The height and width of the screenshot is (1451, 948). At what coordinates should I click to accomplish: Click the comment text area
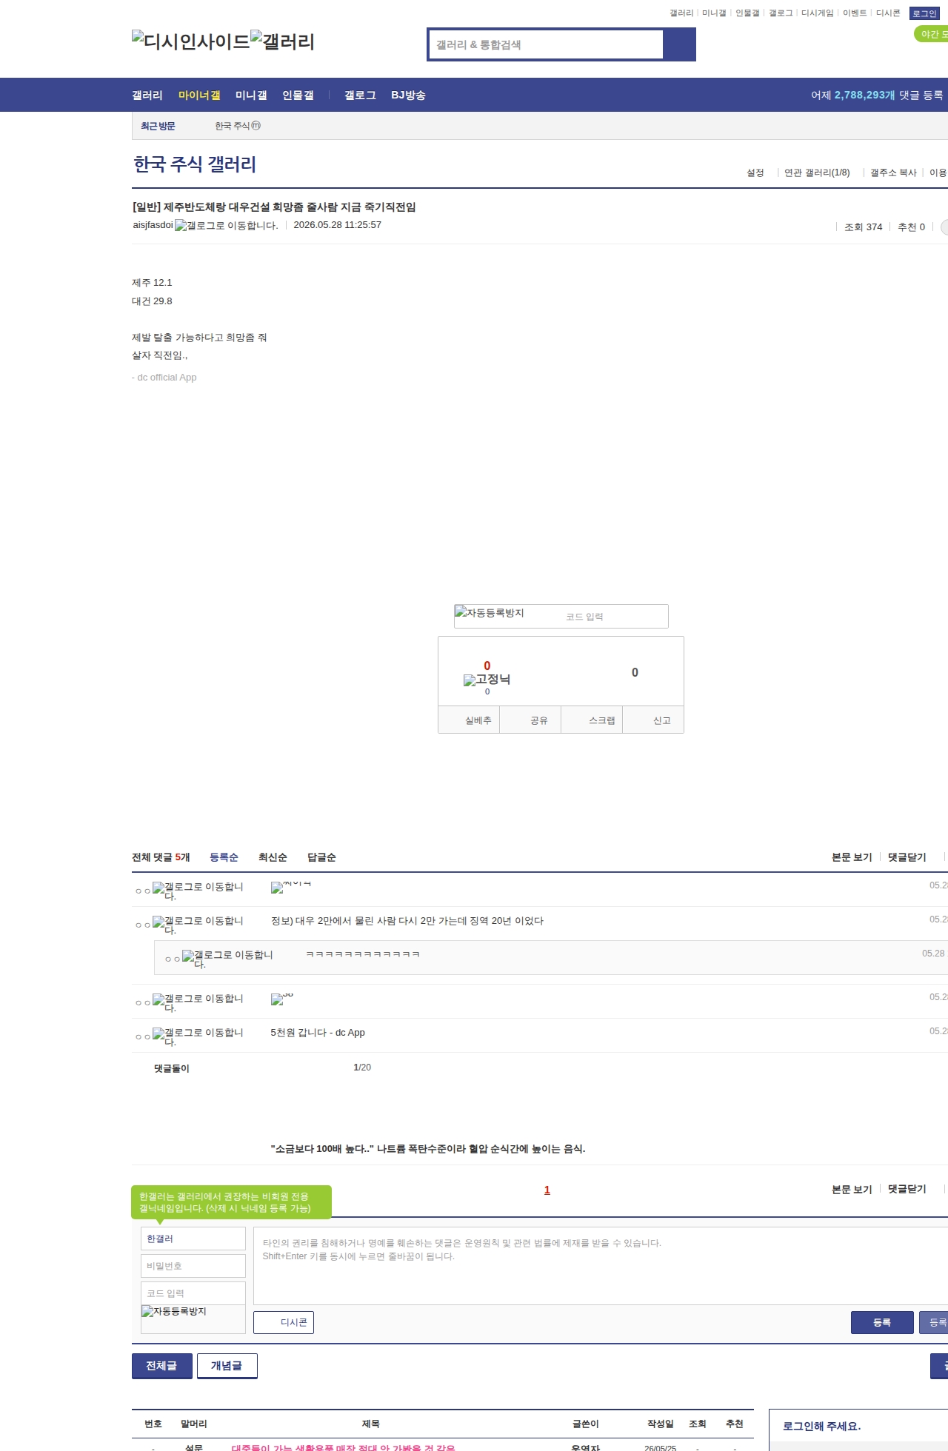click(x=601, y=1266)
